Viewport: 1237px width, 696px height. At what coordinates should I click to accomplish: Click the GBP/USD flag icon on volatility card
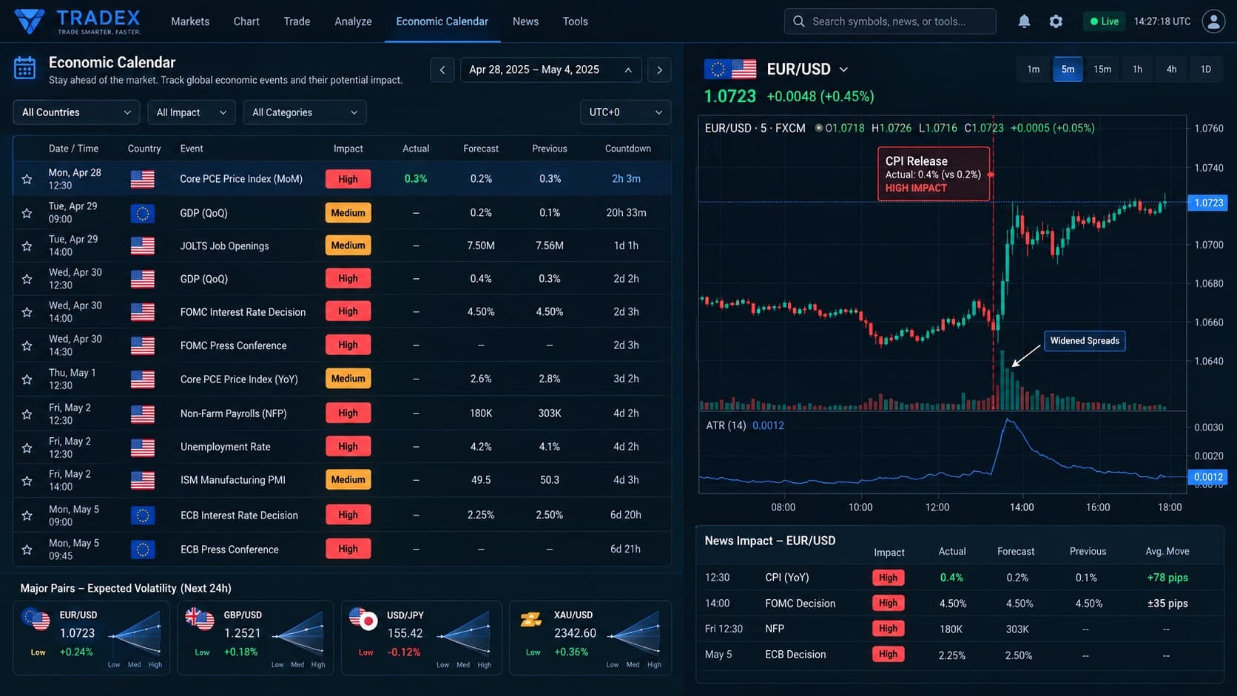tap(199, 618)
